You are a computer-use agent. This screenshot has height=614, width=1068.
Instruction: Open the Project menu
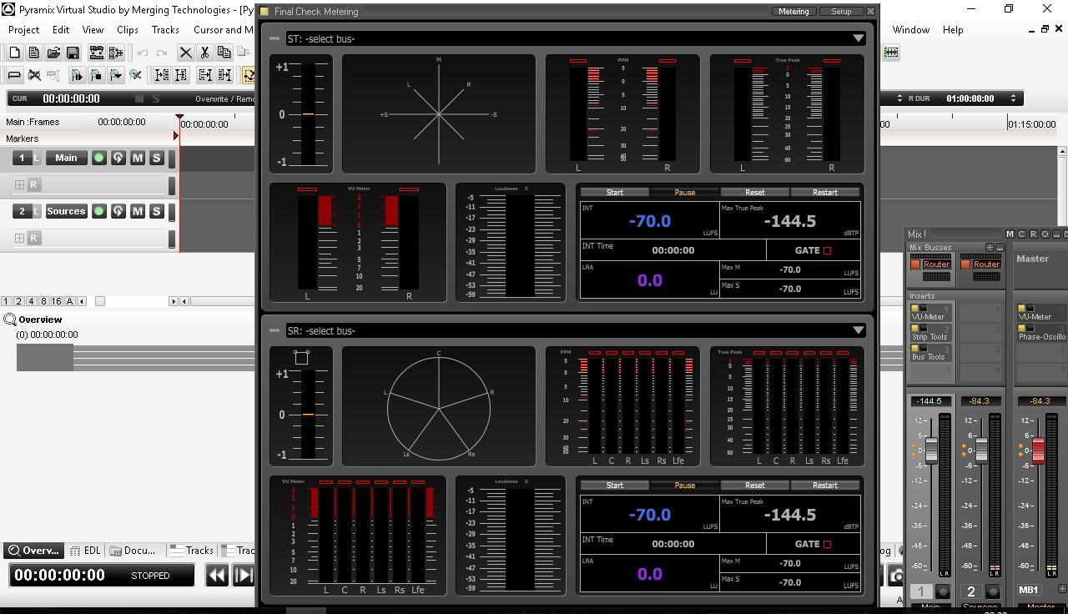pyautogui.click(x=23, y=29)
